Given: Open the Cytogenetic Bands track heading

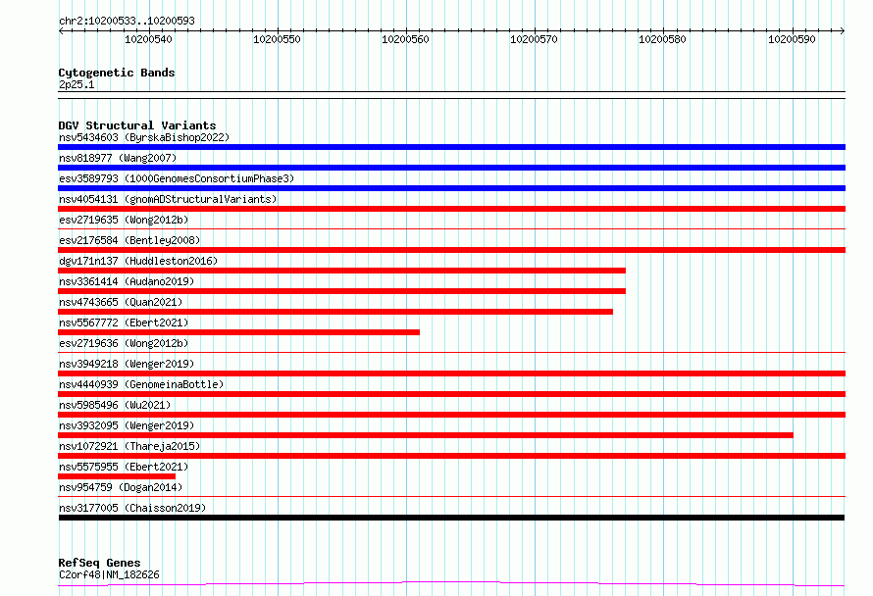Looking at the screenshot, I should 117,73.
